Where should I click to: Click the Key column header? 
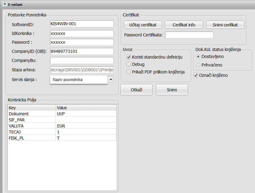click(x=32, y=108)
